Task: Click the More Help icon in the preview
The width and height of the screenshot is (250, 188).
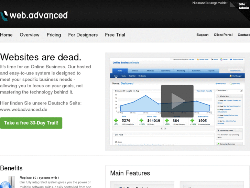Action: [x=217, y=83]
